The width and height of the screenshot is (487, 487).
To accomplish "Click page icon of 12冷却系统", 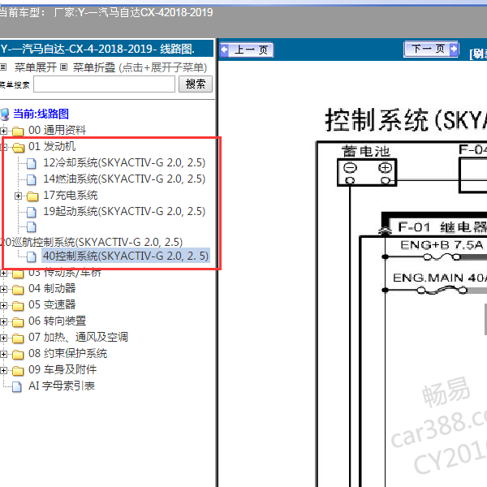I will [x=32, y=163].
